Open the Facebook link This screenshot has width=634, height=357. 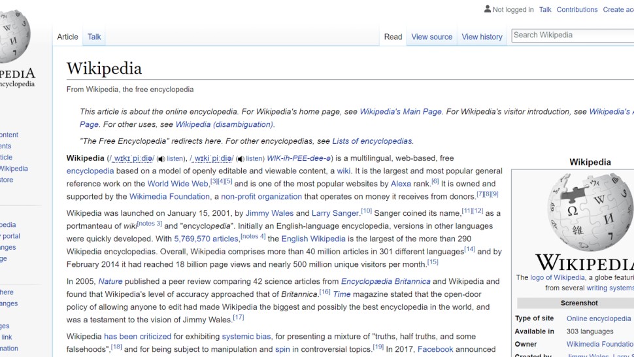(x=435, y=349)
